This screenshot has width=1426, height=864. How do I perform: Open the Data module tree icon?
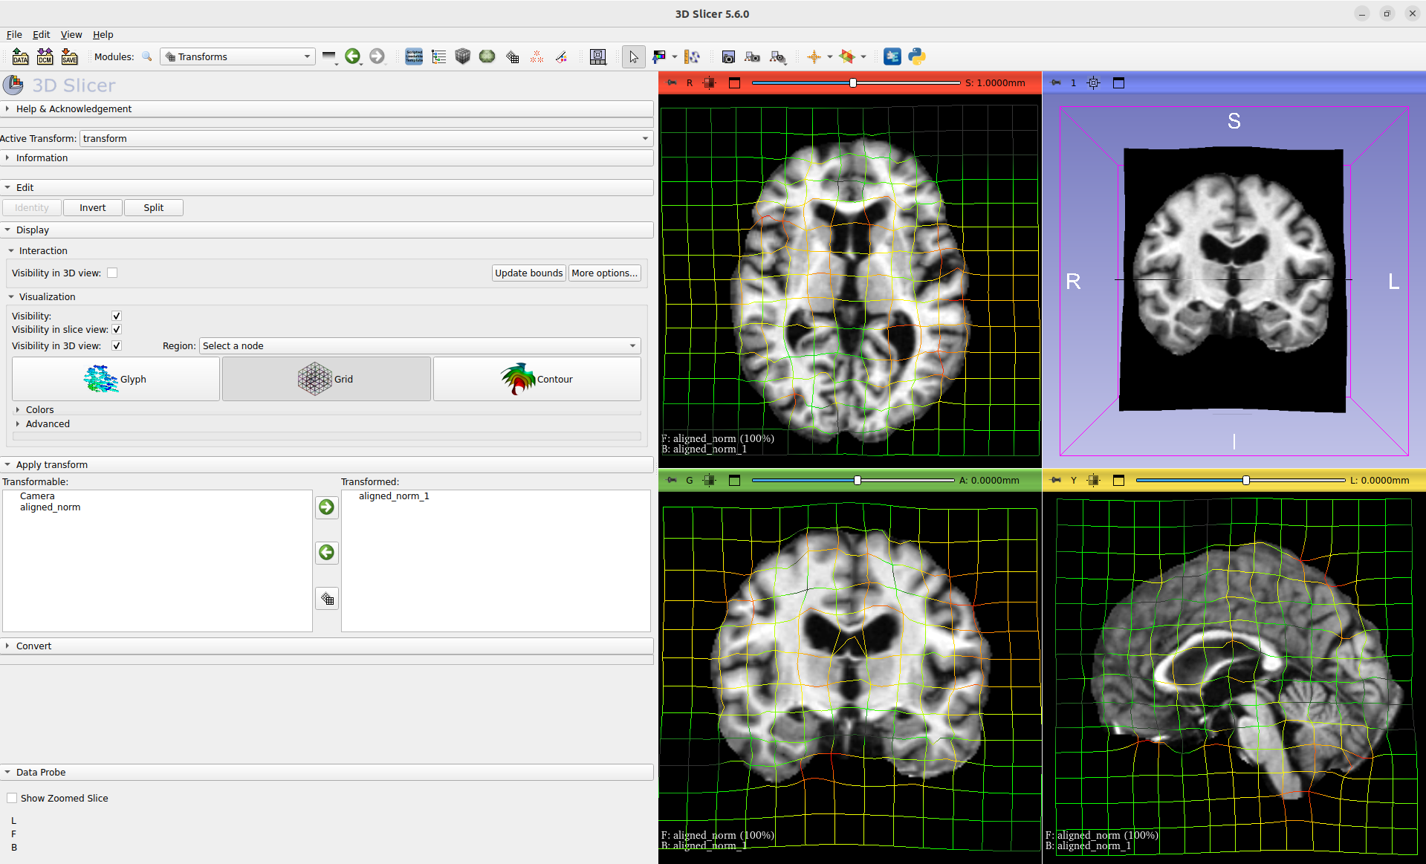click(438, 56)
